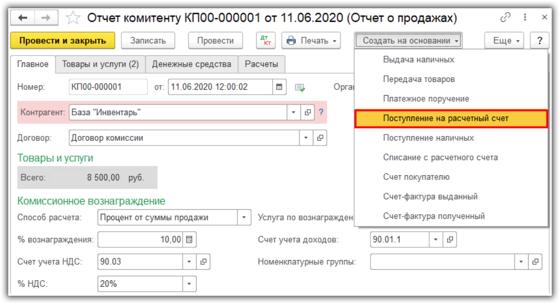Add document to favorites with star

pos(73,18)
